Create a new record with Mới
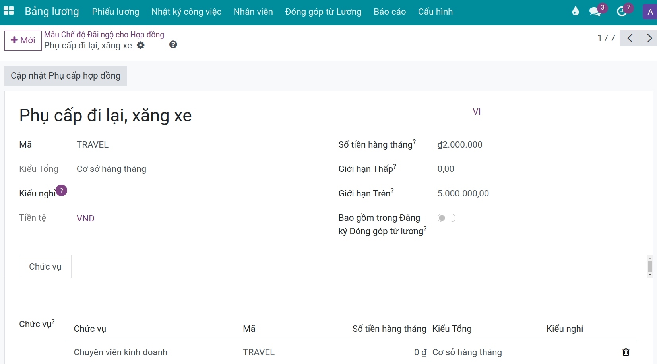657x364 pixels. pyautogui.click(x=23, y=40)
